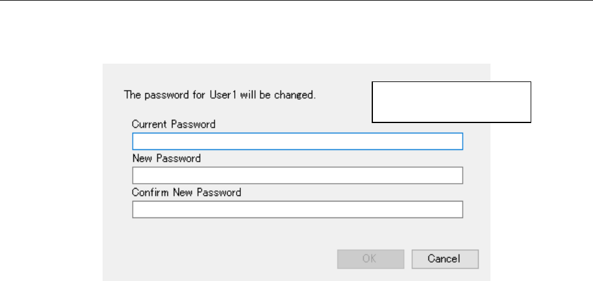Click the empty white callout box

coord(452,102)
